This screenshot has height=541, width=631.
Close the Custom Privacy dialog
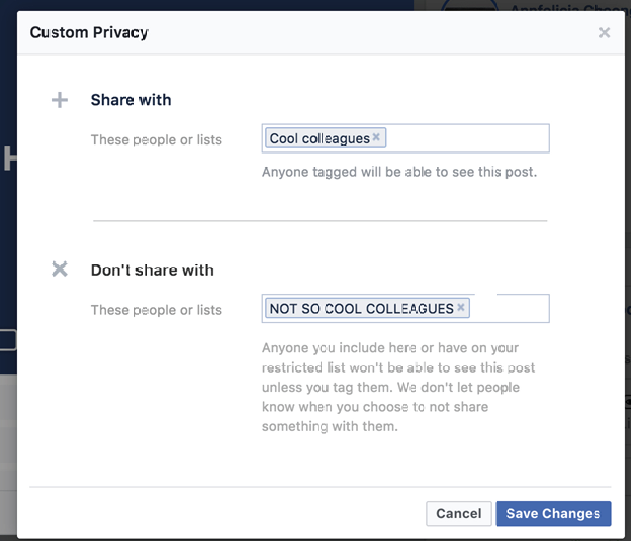pyautogui.click(x=604, y=33)
